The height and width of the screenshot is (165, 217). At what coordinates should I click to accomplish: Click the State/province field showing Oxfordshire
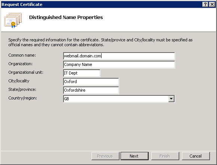coord(91,90)
